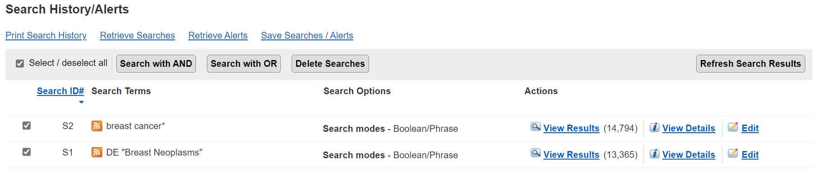The width and height of the screenshot is (817, 169).
Task: Click RSS feed icon for breast cancer* search
Action: [x=96, y=126]
